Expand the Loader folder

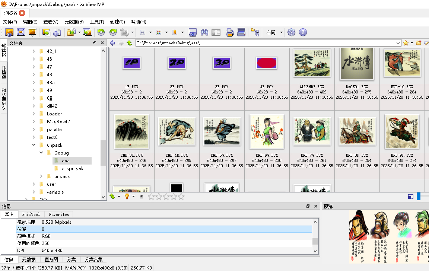click(34, 114)
